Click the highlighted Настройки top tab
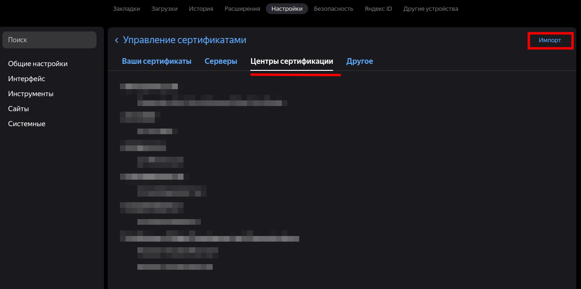The width and height of the screenshot is (581, 289). click(x=287, y=8)
